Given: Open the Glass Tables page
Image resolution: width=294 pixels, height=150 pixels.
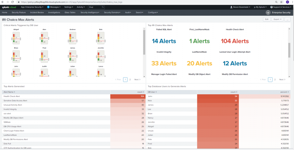Looking at the screenshot, I should 70,13.
